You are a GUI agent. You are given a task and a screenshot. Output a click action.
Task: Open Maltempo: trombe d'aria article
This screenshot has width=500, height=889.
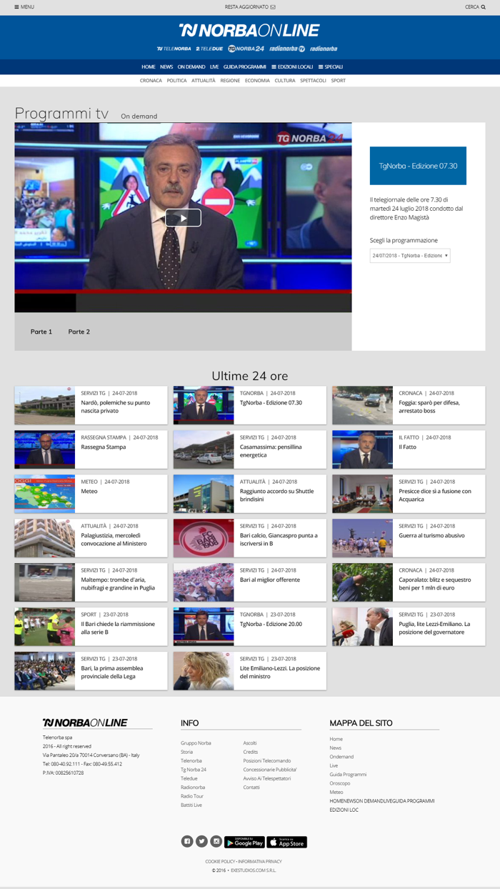(119, 584)
